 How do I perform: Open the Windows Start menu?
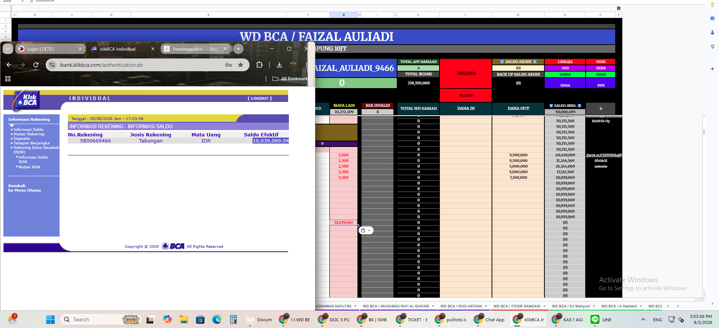click(x=50, y=319)
